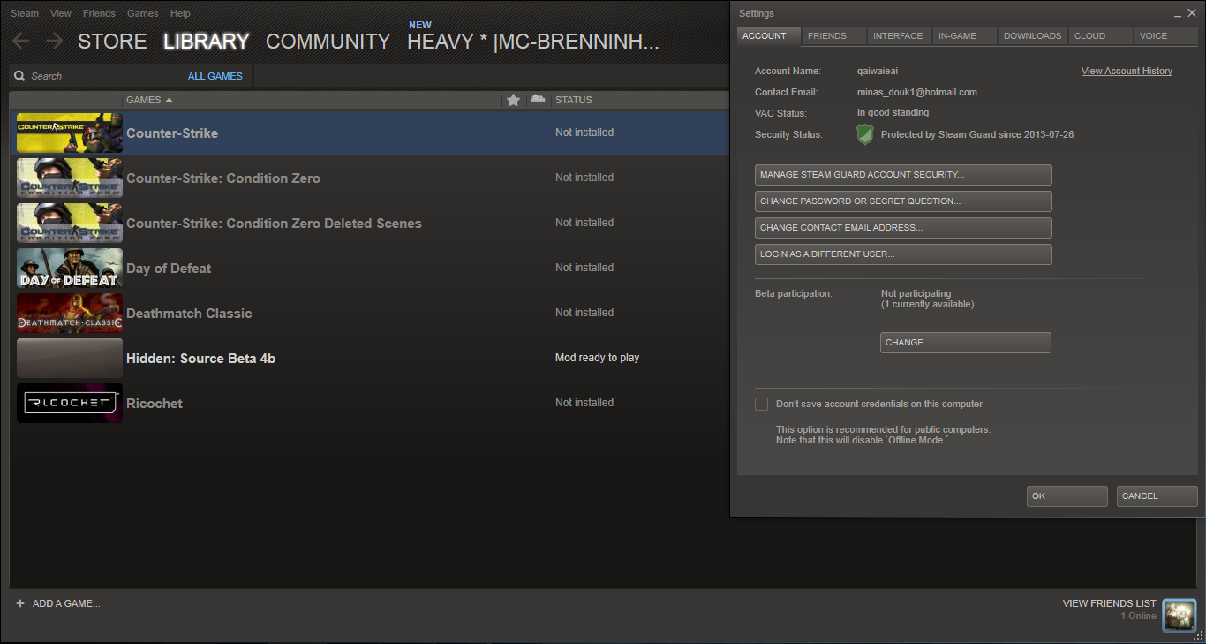
Task: Open the Help menu
Action: pyautogui.click(x=180, y=14)
